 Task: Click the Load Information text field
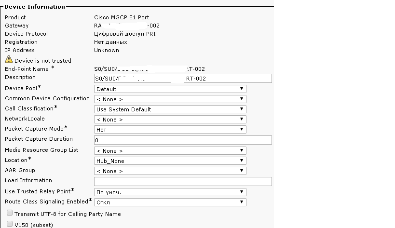(183, 181)
